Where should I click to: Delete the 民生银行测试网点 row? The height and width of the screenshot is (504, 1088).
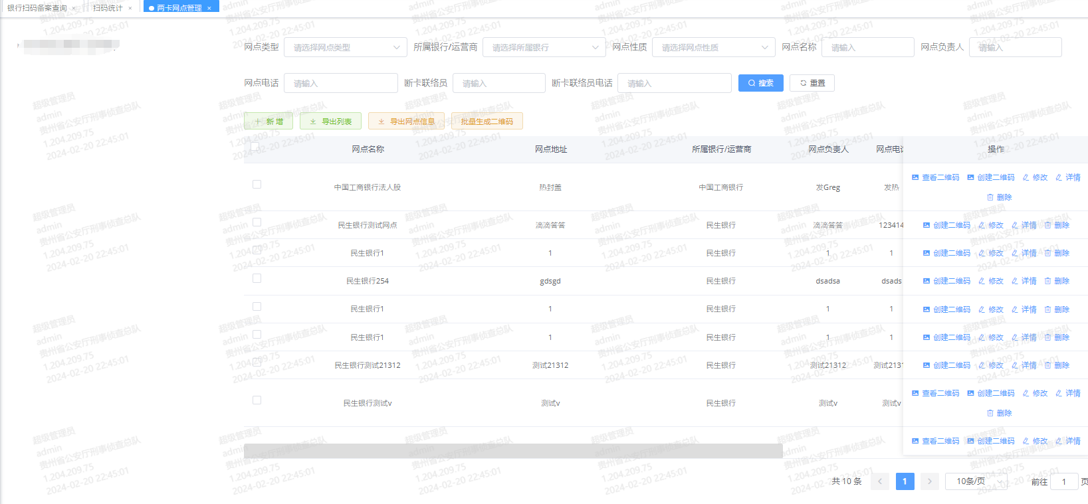[x=1057, y=225]
